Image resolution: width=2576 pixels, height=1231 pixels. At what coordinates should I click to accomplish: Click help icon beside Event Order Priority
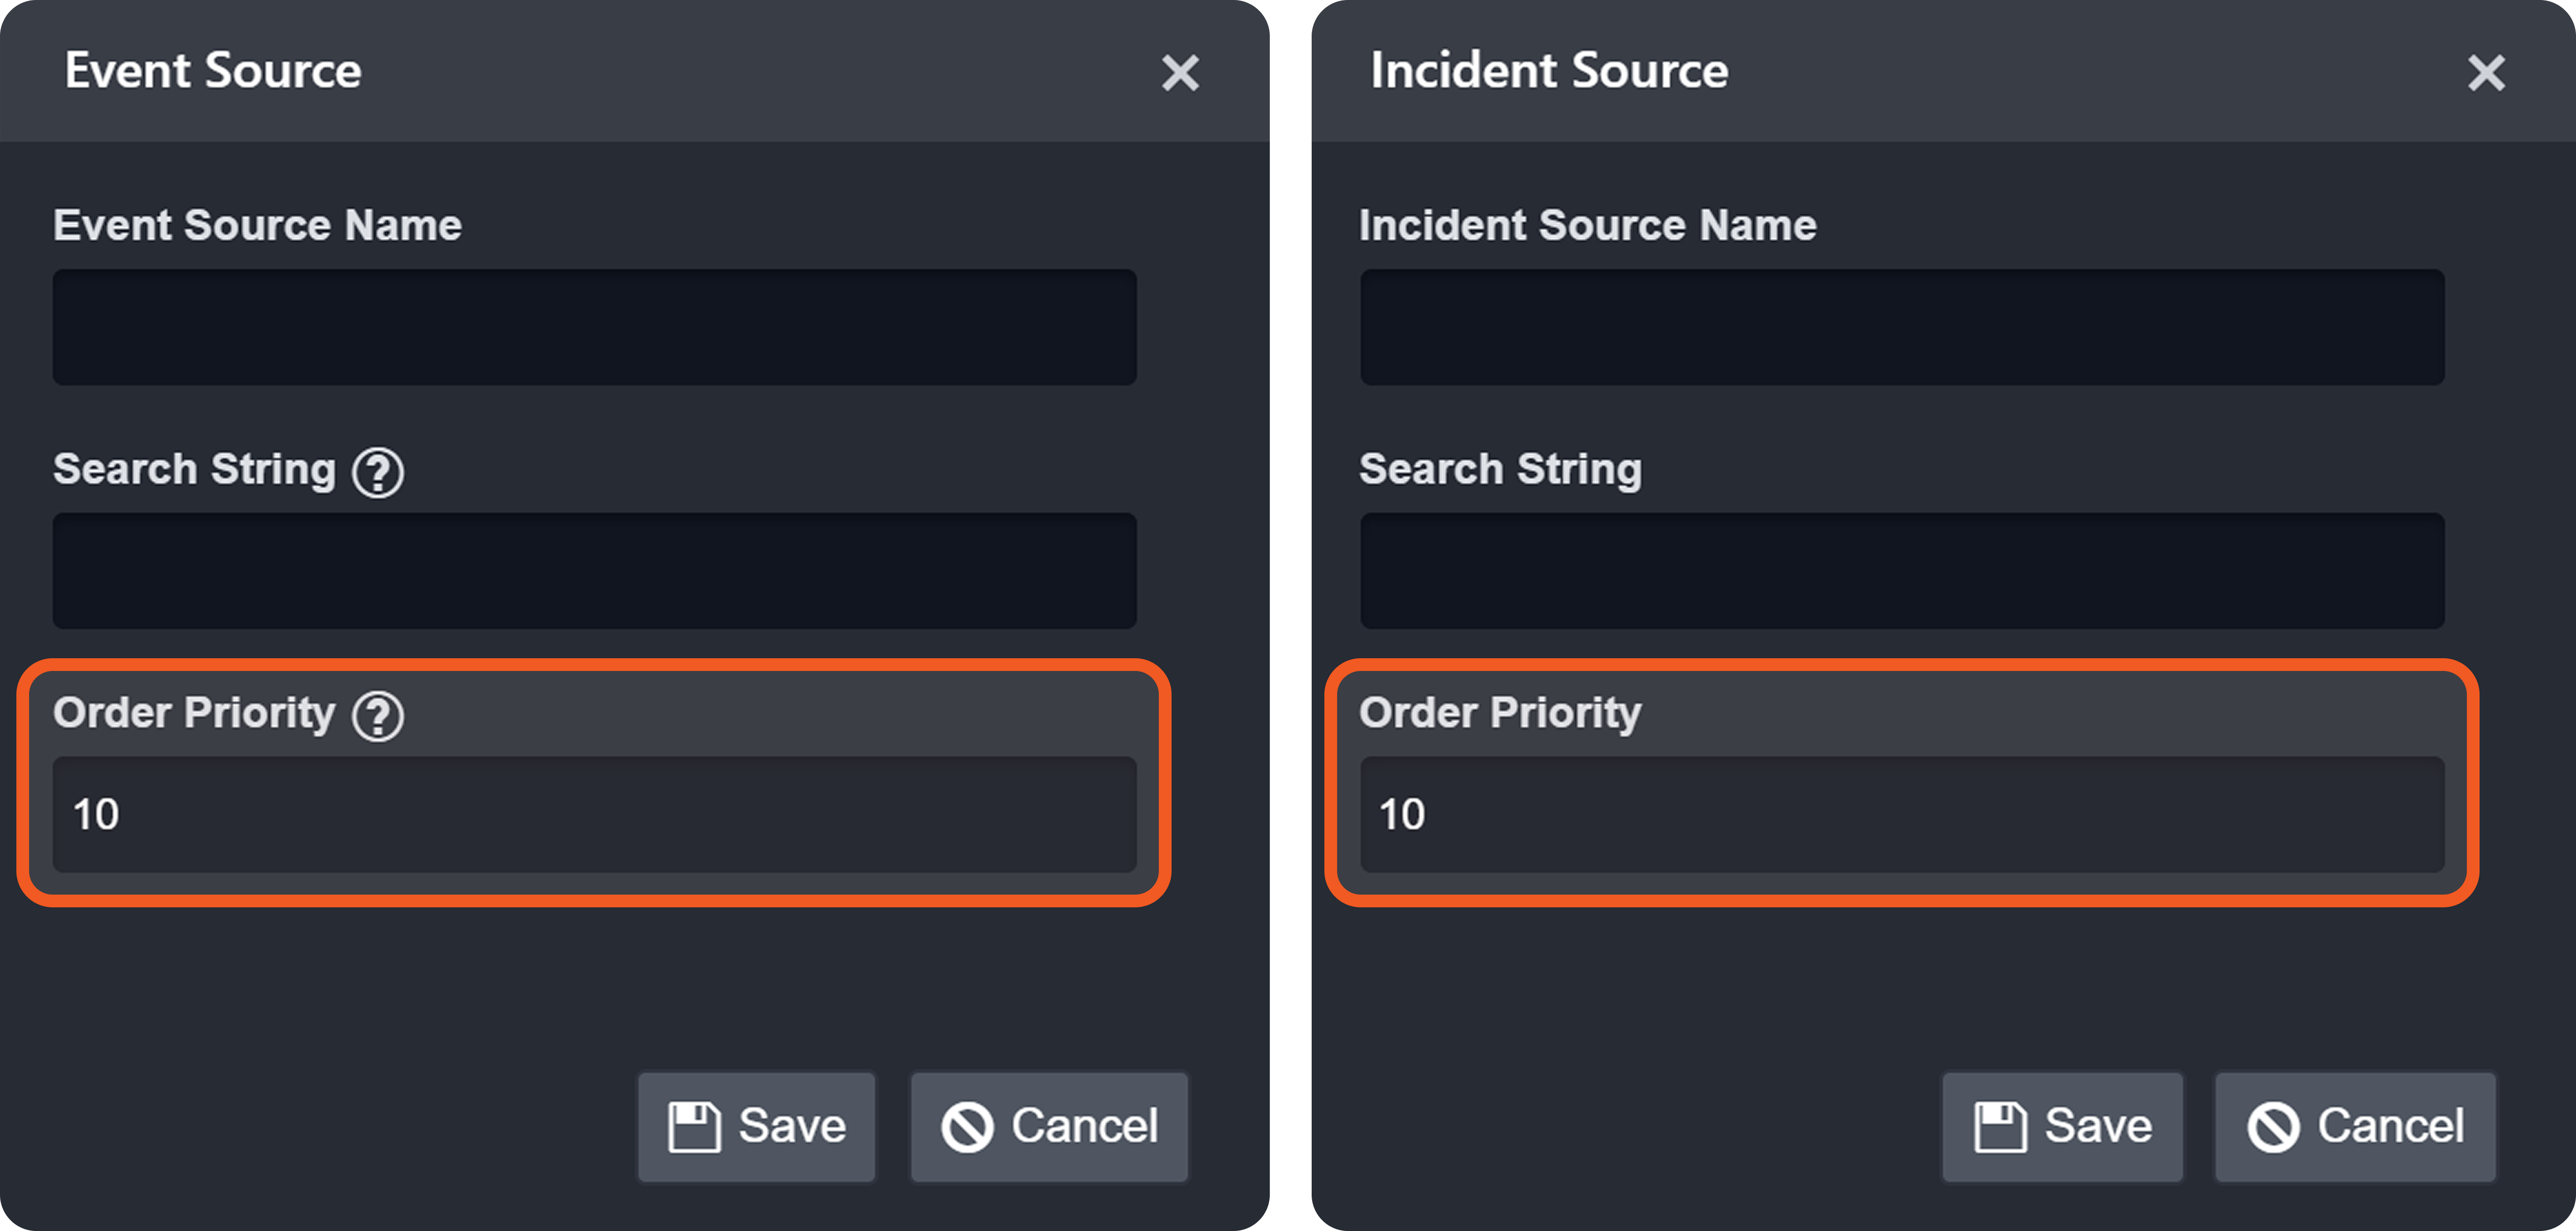(x=378, y=716)
